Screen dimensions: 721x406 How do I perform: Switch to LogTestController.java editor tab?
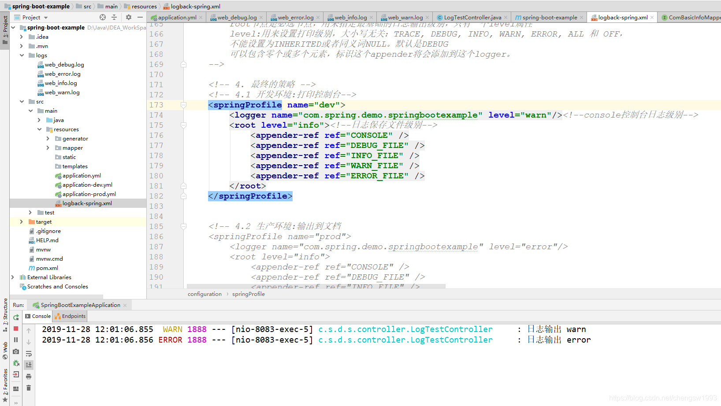pos(472,18)
